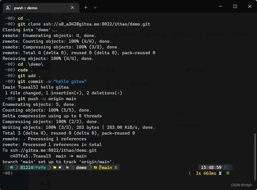Click the yellow open-folder icon before the branch segment

(95, 167)
